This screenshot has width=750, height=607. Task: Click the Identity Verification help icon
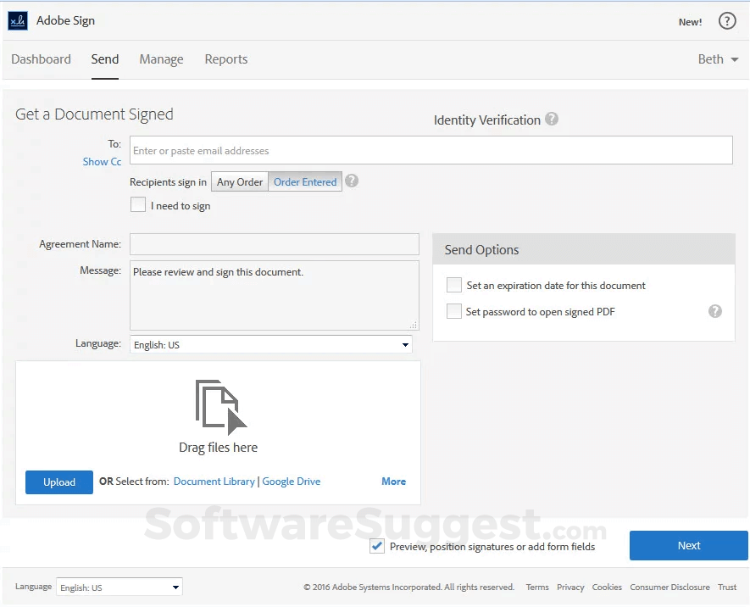point(552,120)
